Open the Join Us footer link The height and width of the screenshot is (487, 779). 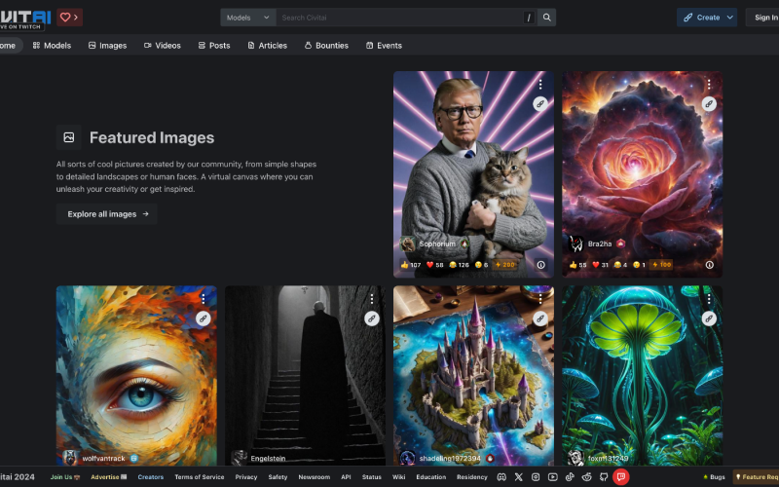[65, 477]
